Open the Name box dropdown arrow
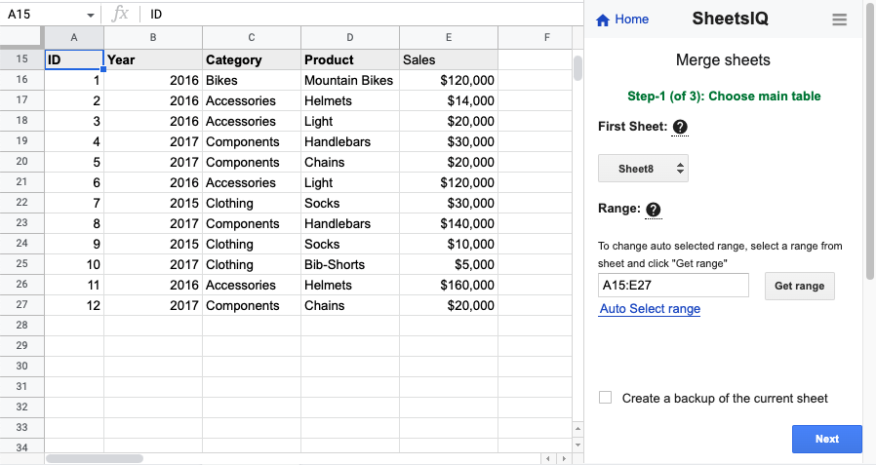Viewport: 876px width, 465px height. [x=91, y=15]
